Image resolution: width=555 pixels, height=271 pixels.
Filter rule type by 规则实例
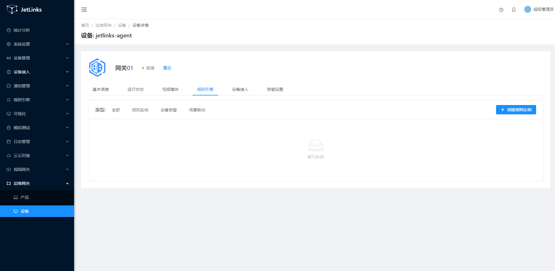tap(140, 110)
